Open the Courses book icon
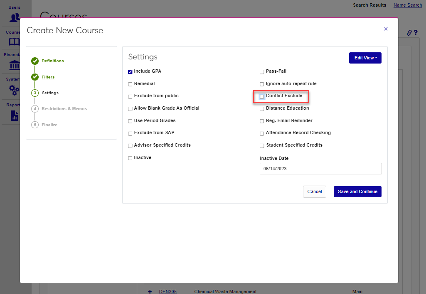Image resolution: width=426 pixels, height=294 pixels. click(x=15, y=42)
